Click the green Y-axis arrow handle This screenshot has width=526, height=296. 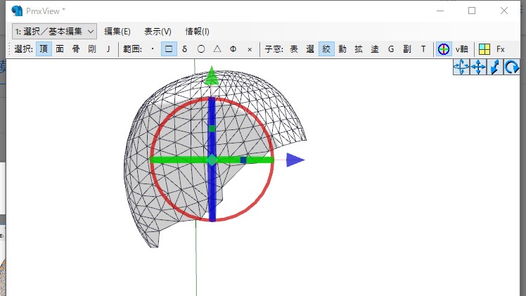(212, 77)
